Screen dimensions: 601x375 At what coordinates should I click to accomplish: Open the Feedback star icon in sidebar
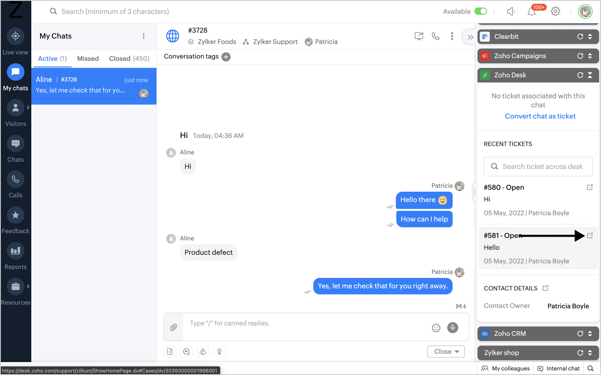pyautogui.click(x=15, y=215)
